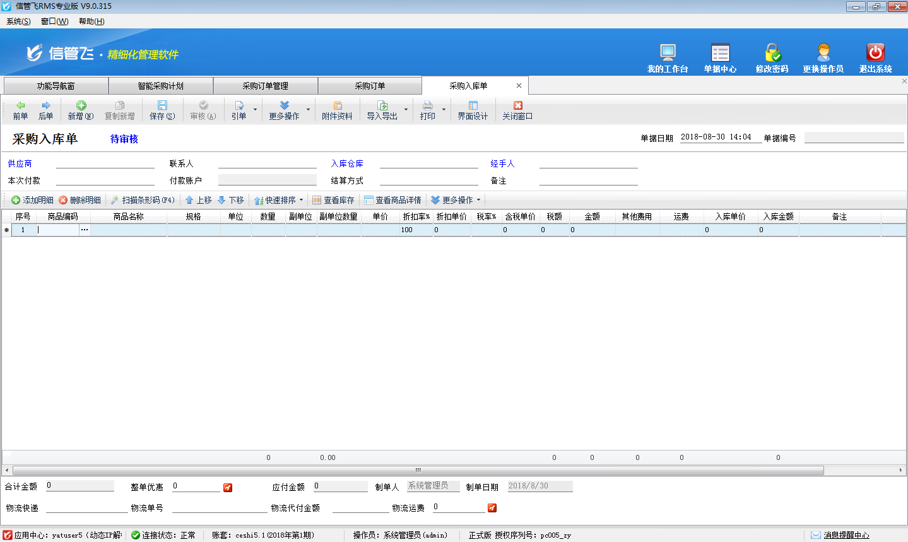Image resolution: width=908 pixels, height=542 pixels.
Task: Click the 添加明细 add detail button
Action: (33, 200)
